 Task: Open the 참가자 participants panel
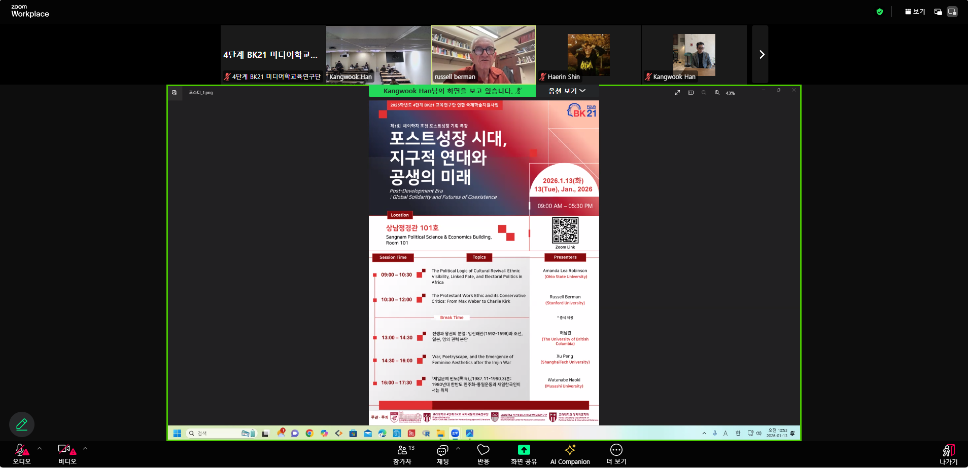(x=402, y=454)
